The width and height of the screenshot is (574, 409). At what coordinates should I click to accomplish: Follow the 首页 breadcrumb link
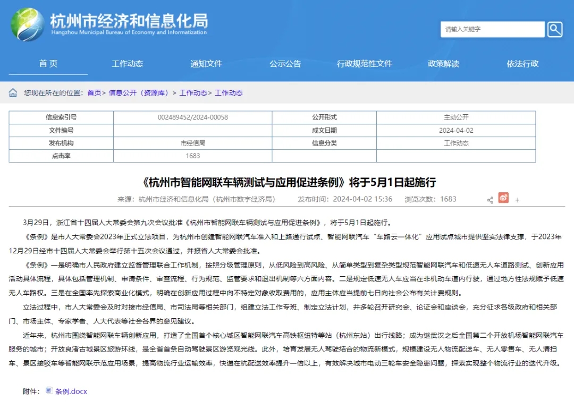tap(94, 93)
